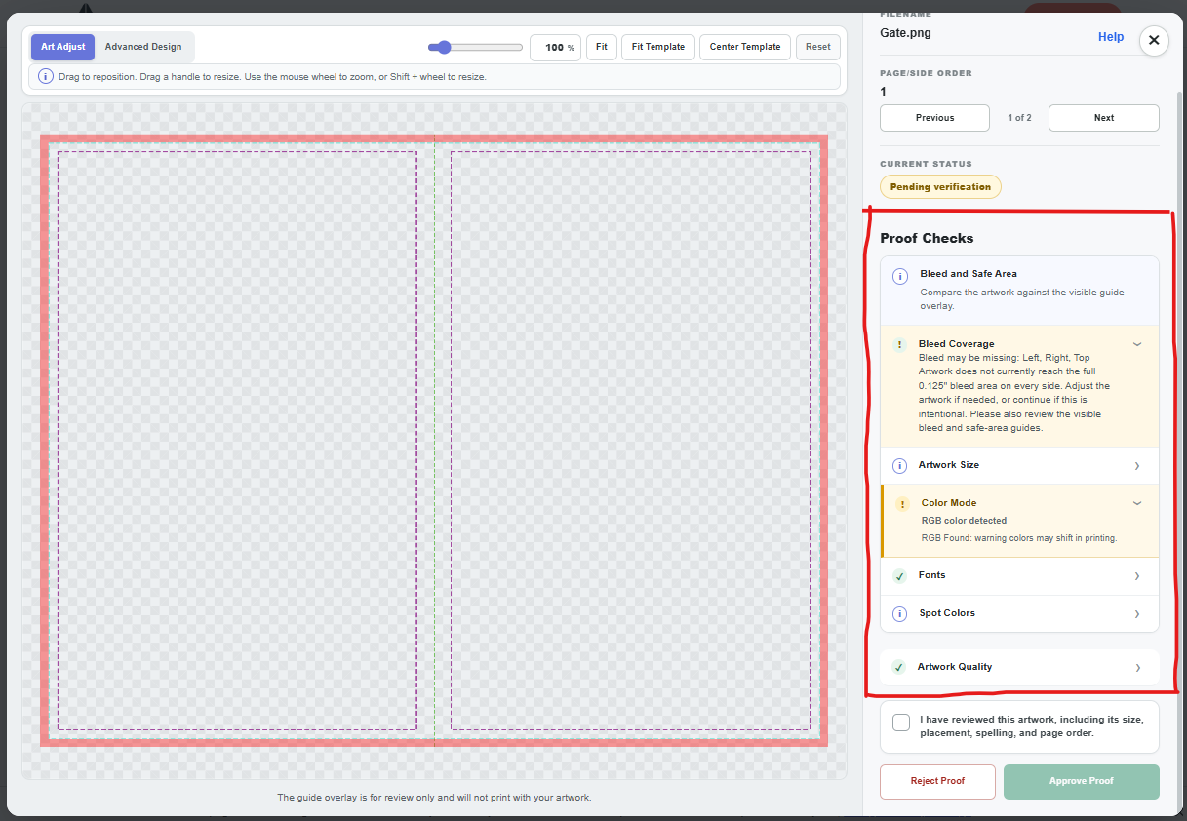
Task: Expand the Artwork Size row chevron
Action: (x=1137, y=466)
